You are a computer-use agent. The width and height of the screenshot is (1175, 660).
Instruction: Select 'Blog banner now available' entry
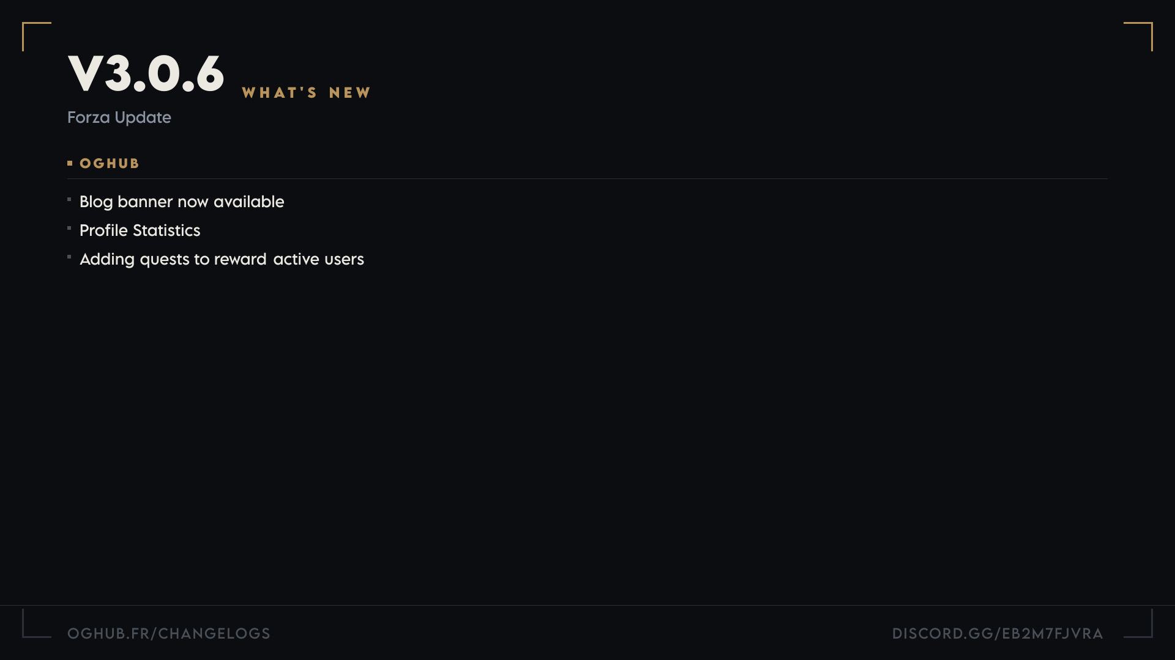pyautogui.click(x=182, y=202)
